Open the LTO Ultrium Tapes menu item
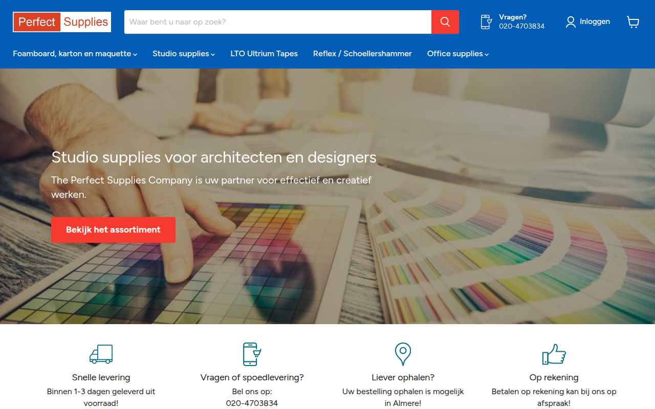655x409 pixels. click(x=264, y=54)
